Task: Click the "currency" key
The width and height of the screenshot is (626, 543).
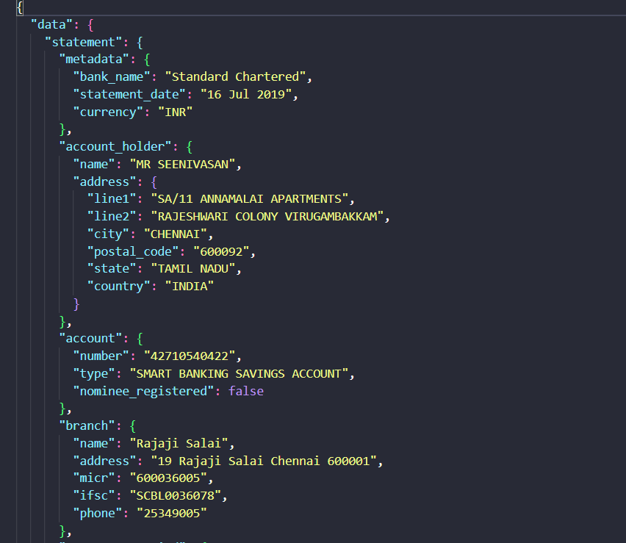Action: click(108, 112)
